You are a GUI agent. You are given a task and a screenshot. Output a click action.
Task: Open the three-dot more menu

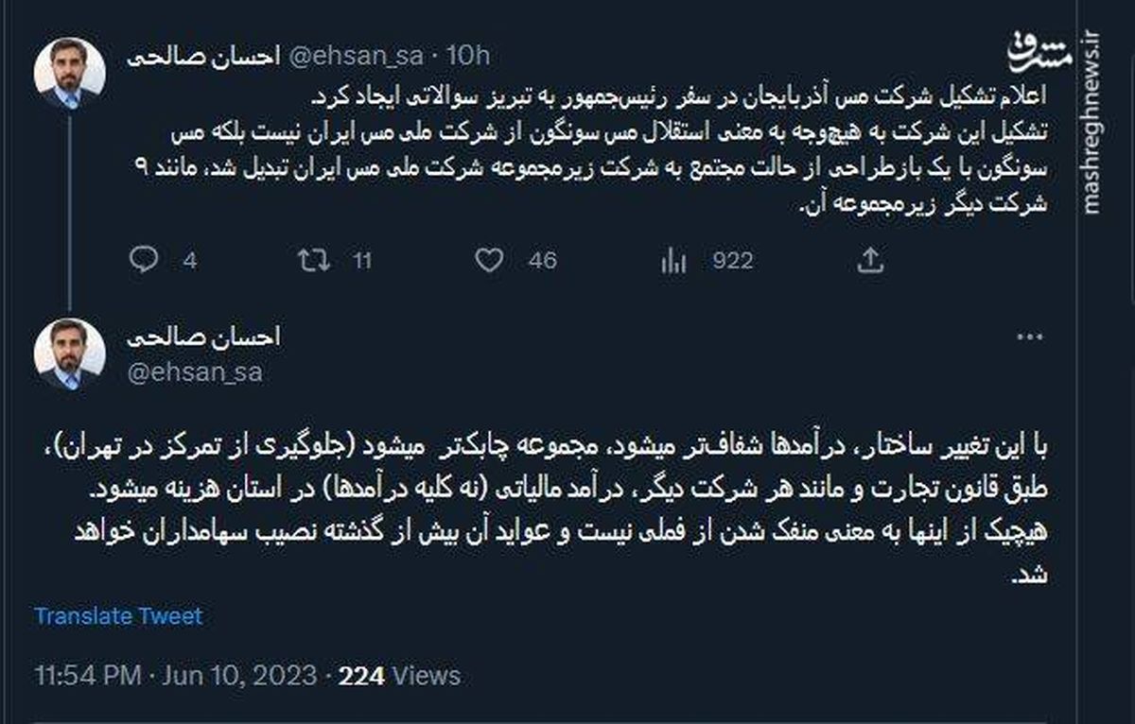click(x=1030, y=337)
